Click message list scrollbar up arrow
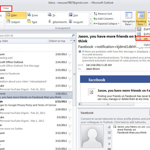 click(74, 40)
